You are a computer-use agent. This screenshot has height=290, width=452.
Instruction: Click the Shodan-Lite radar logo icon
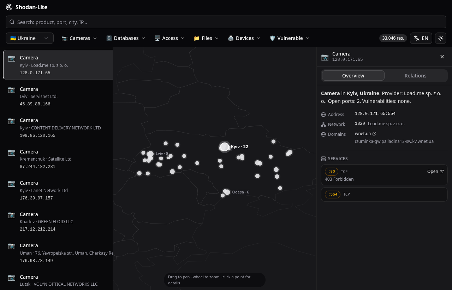(9, 7)
